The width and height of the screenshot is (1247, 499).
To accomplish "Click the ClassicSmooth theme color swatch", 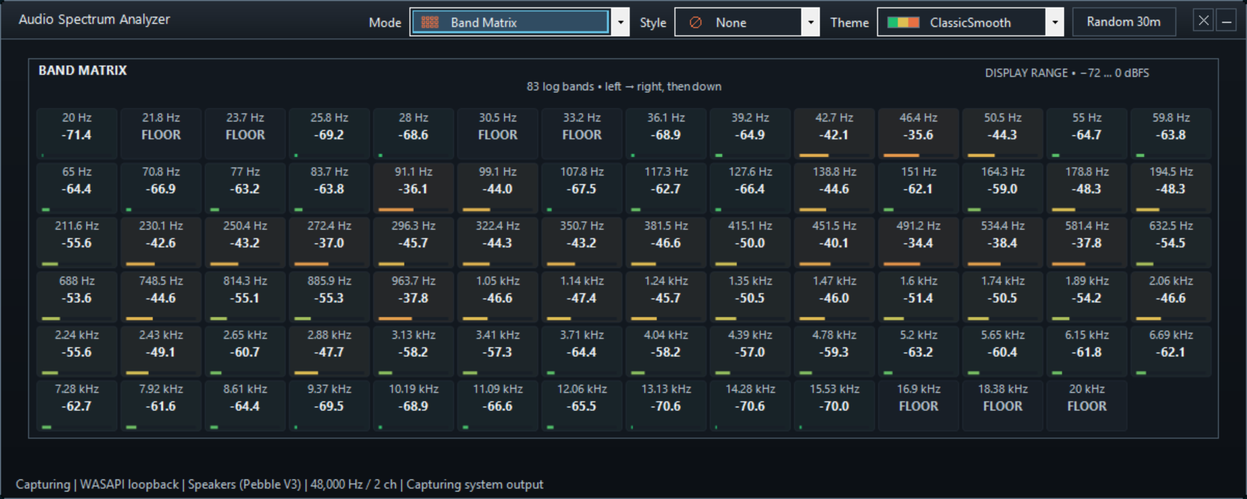I will (x=903, y=22).
